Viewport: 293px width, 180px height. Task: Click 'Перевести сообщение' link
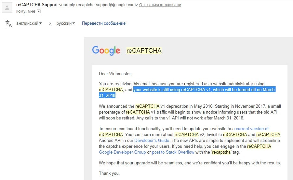pyautogui.click(x=103, y=23)
